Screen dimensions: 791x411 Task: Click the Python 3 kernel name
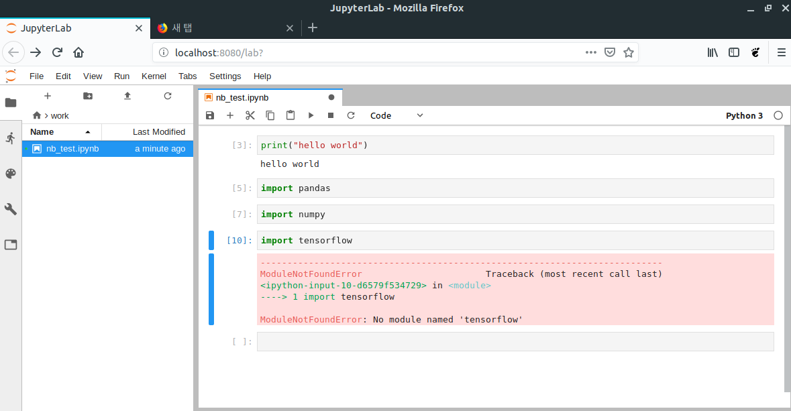click(744, 115)
